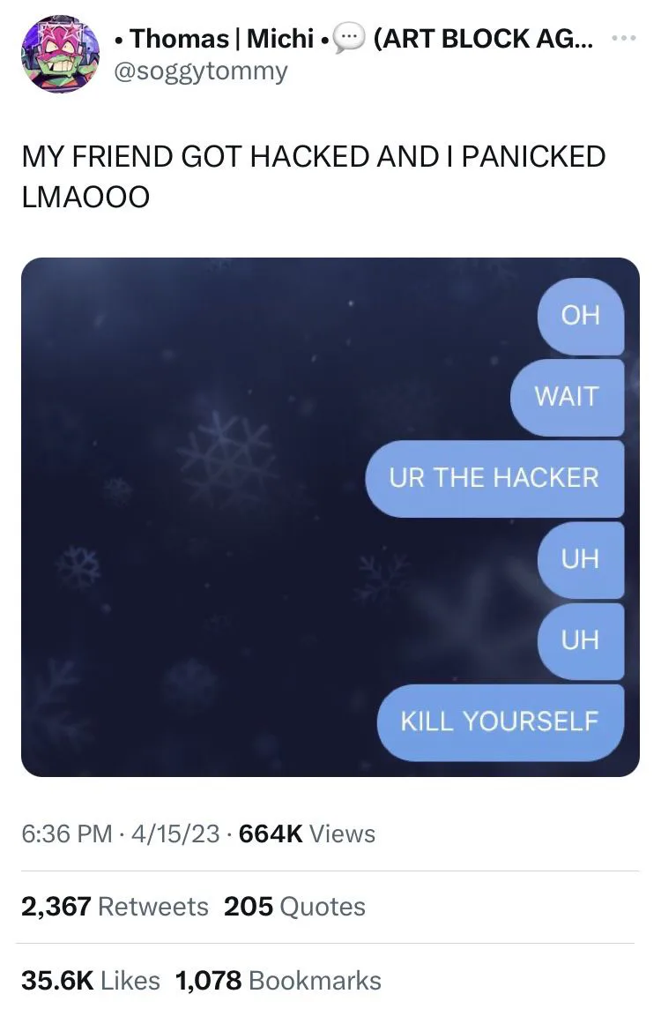Open the Thomas | Michi display name
This screenshot has width=661, height=1009.
[x=222, y=39]
